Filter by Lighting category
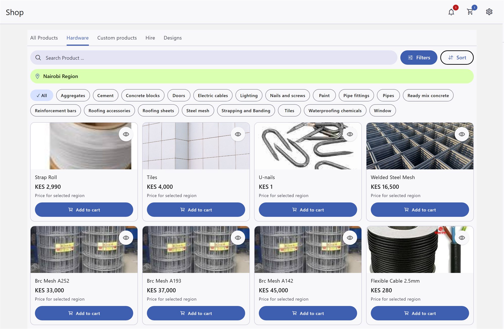This screenshot has height=329, width=504. 249,95
